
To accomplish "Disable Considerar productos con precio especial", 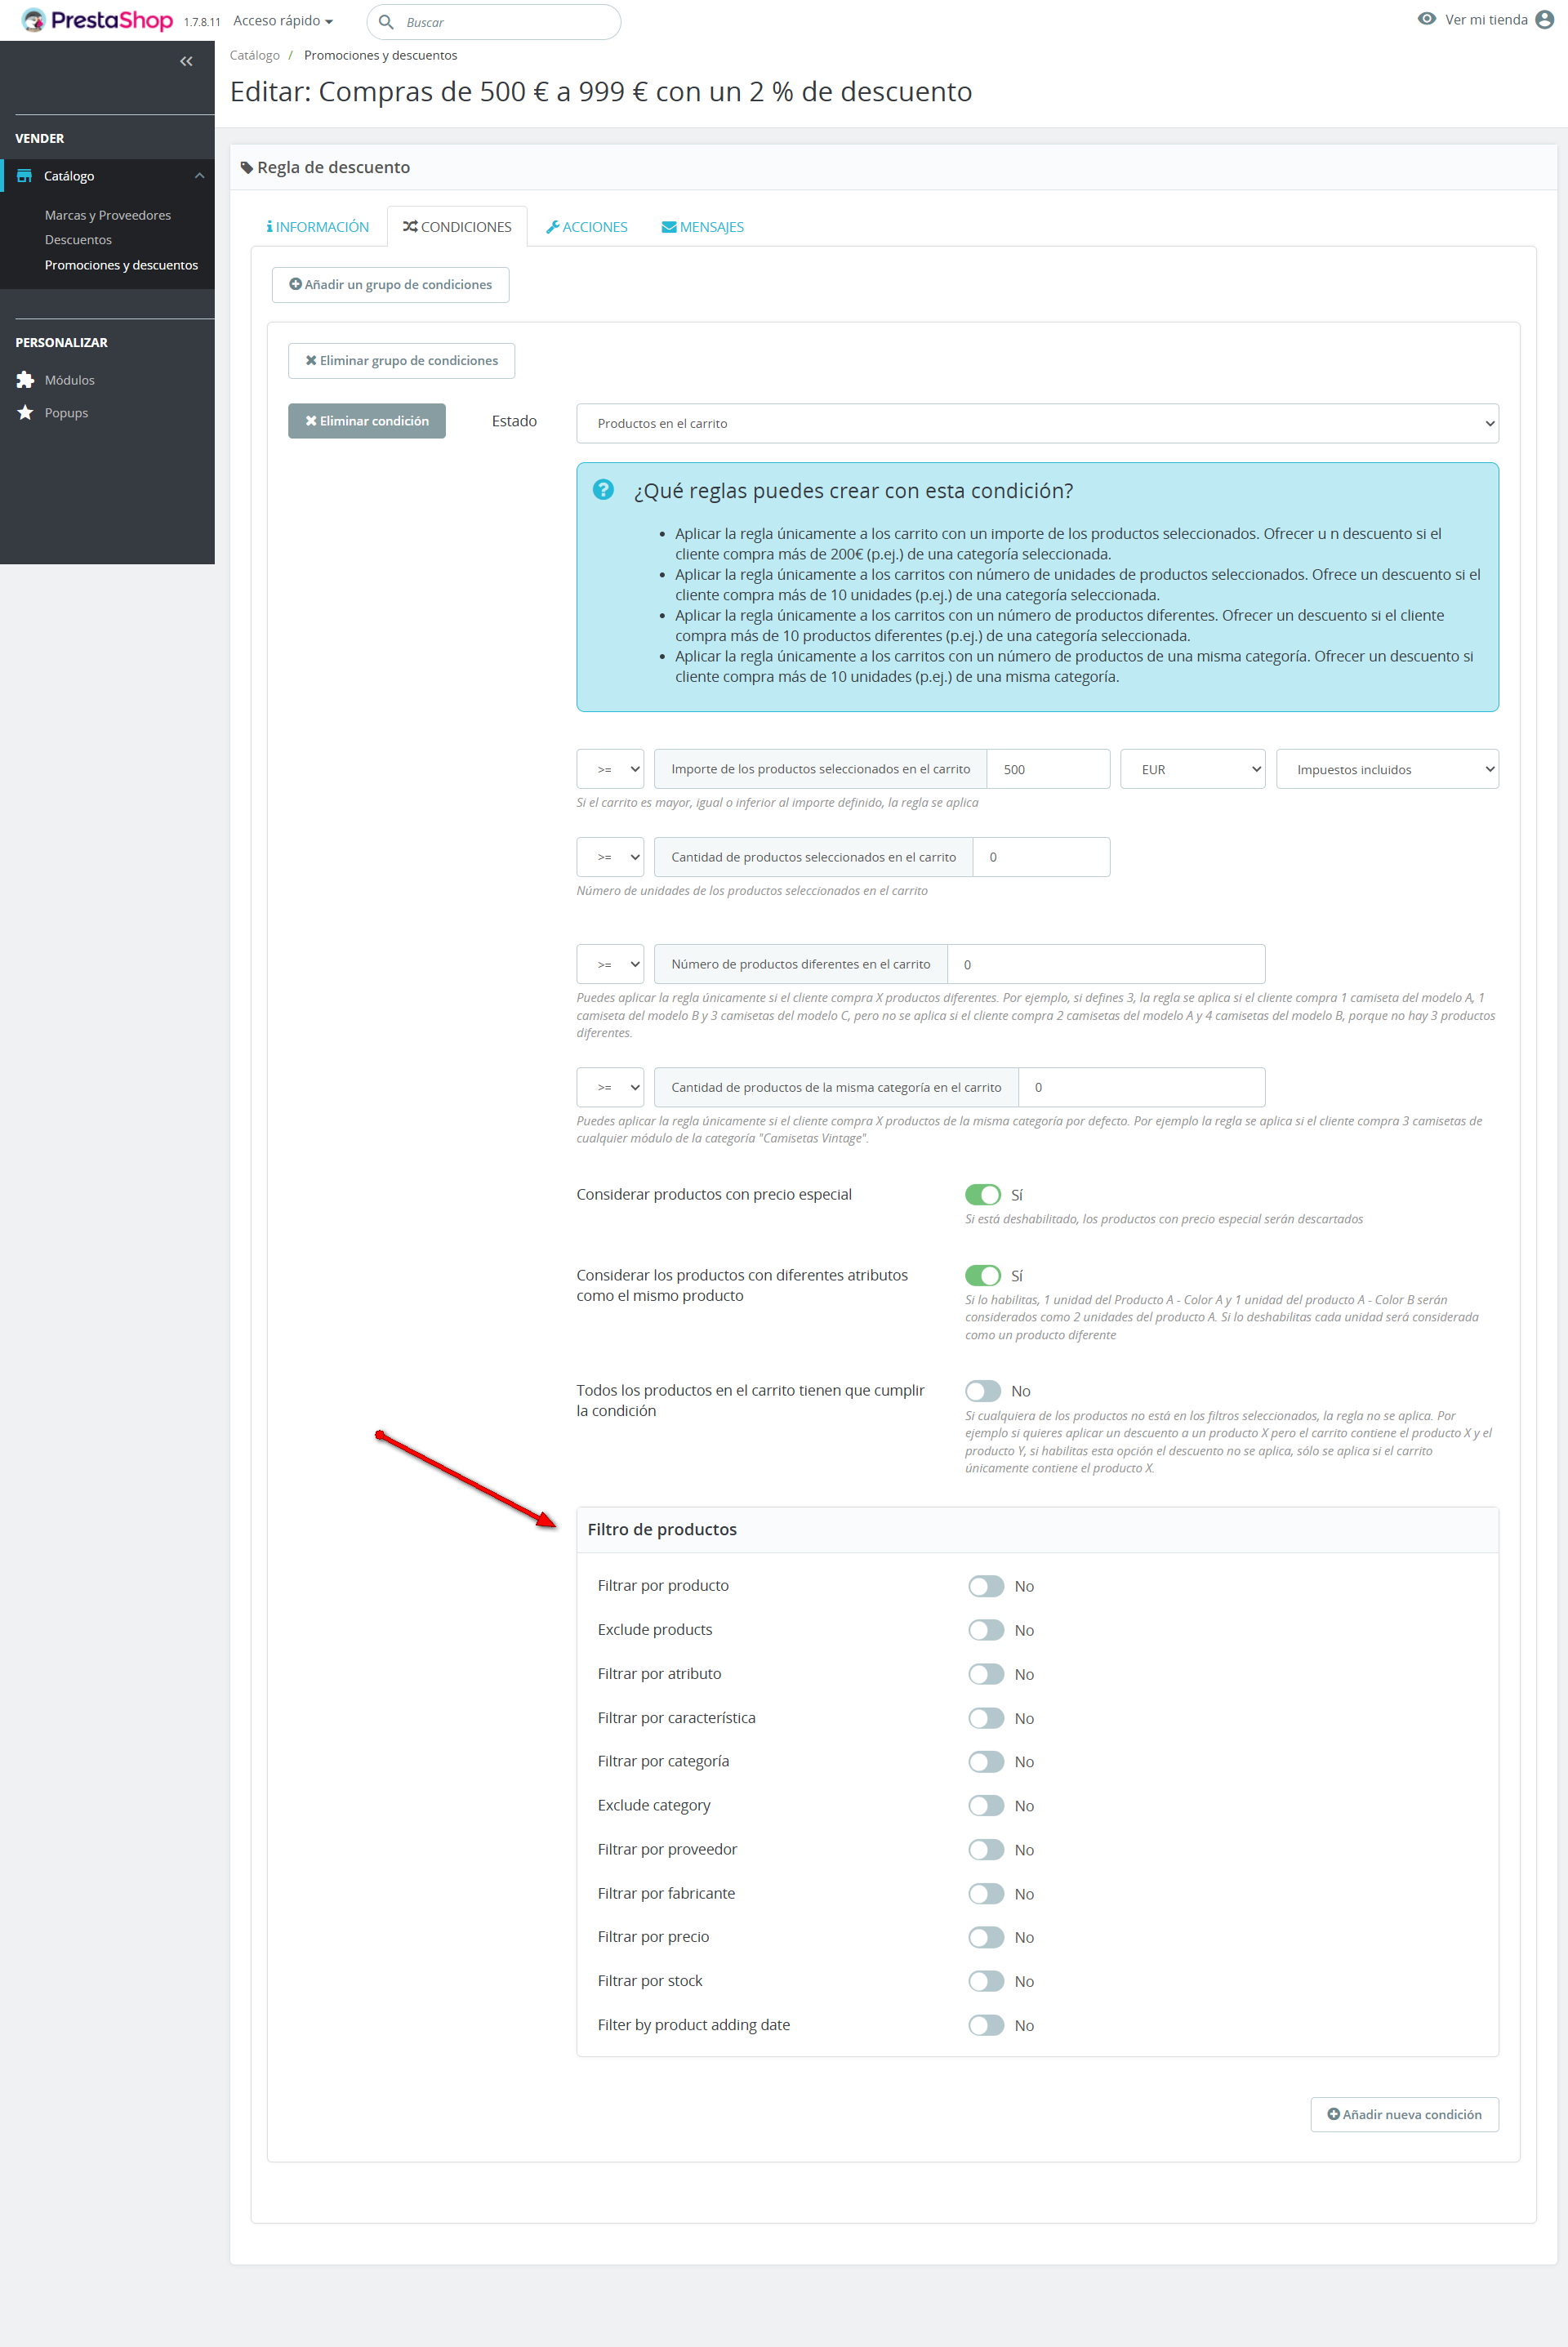I will tap(982, 1195).
